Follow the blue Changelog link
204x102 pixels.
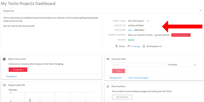pos(12,77)
